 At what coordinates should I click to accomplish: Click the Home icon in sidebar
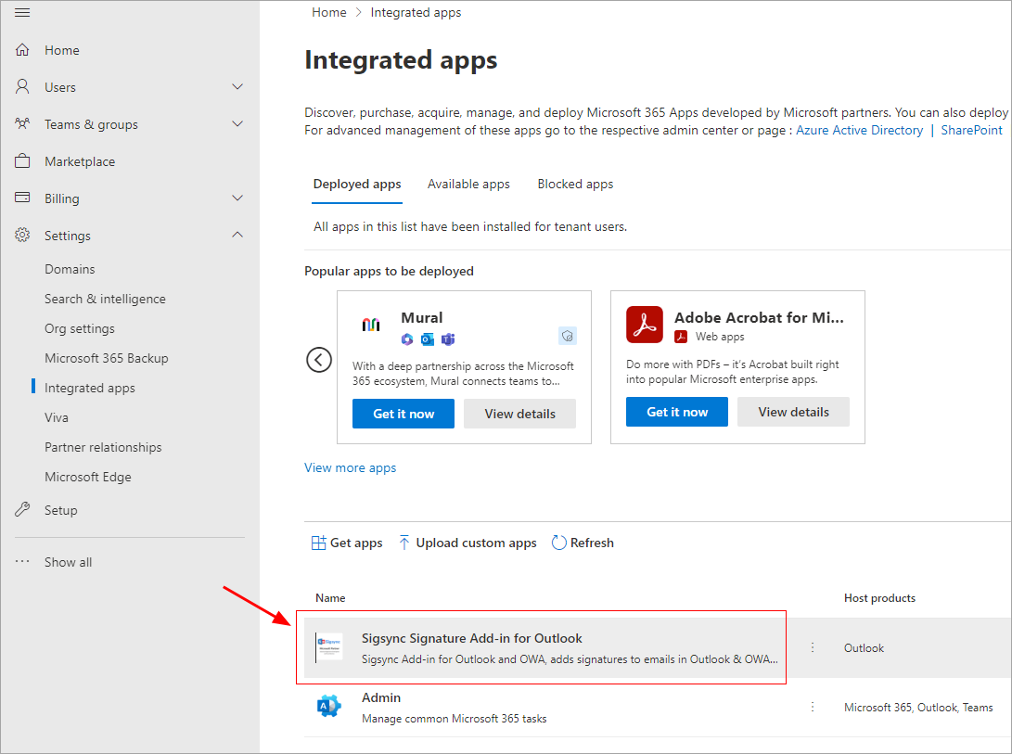click(23, 50)
